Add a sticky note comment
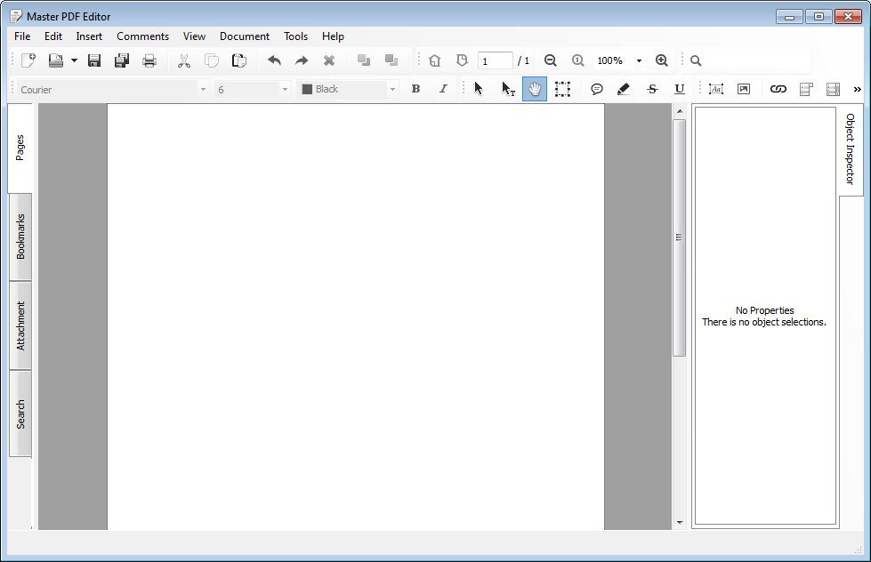This screenshot has width=871, height=562. click(x=597, y=88)
